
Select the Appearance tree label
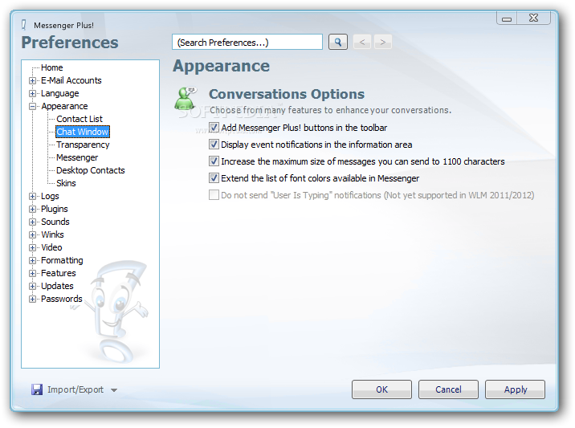click(x=64, y=106)
